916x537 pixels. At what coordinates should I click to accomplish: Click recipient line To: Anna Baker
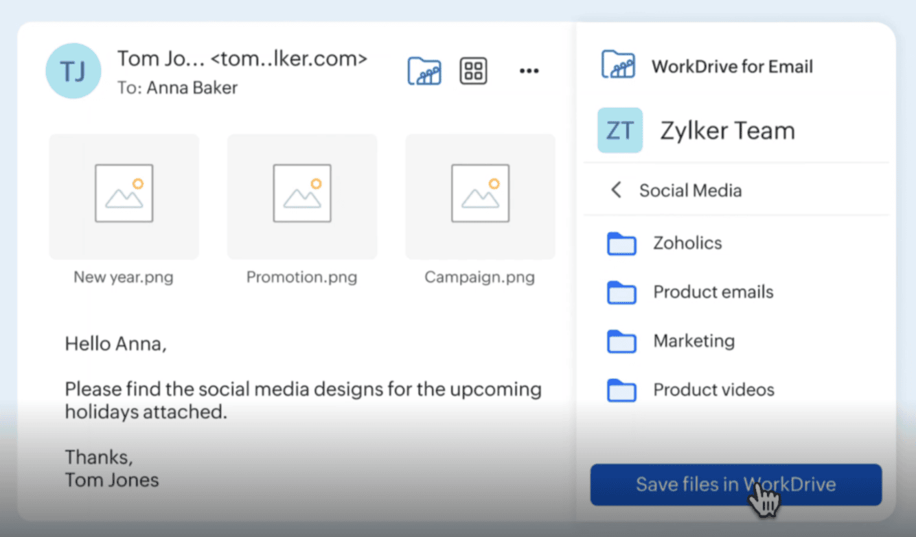coord(178,88)
